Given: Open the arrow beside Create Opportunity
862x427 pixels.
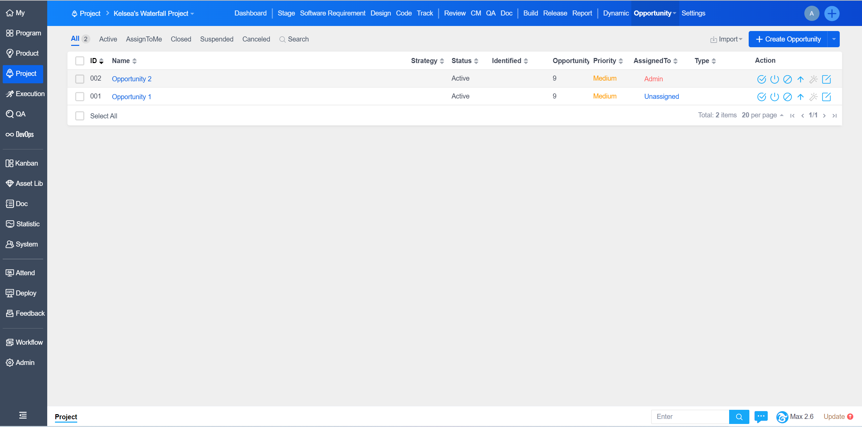Looking at the screenshot, I should pos(834,39).
